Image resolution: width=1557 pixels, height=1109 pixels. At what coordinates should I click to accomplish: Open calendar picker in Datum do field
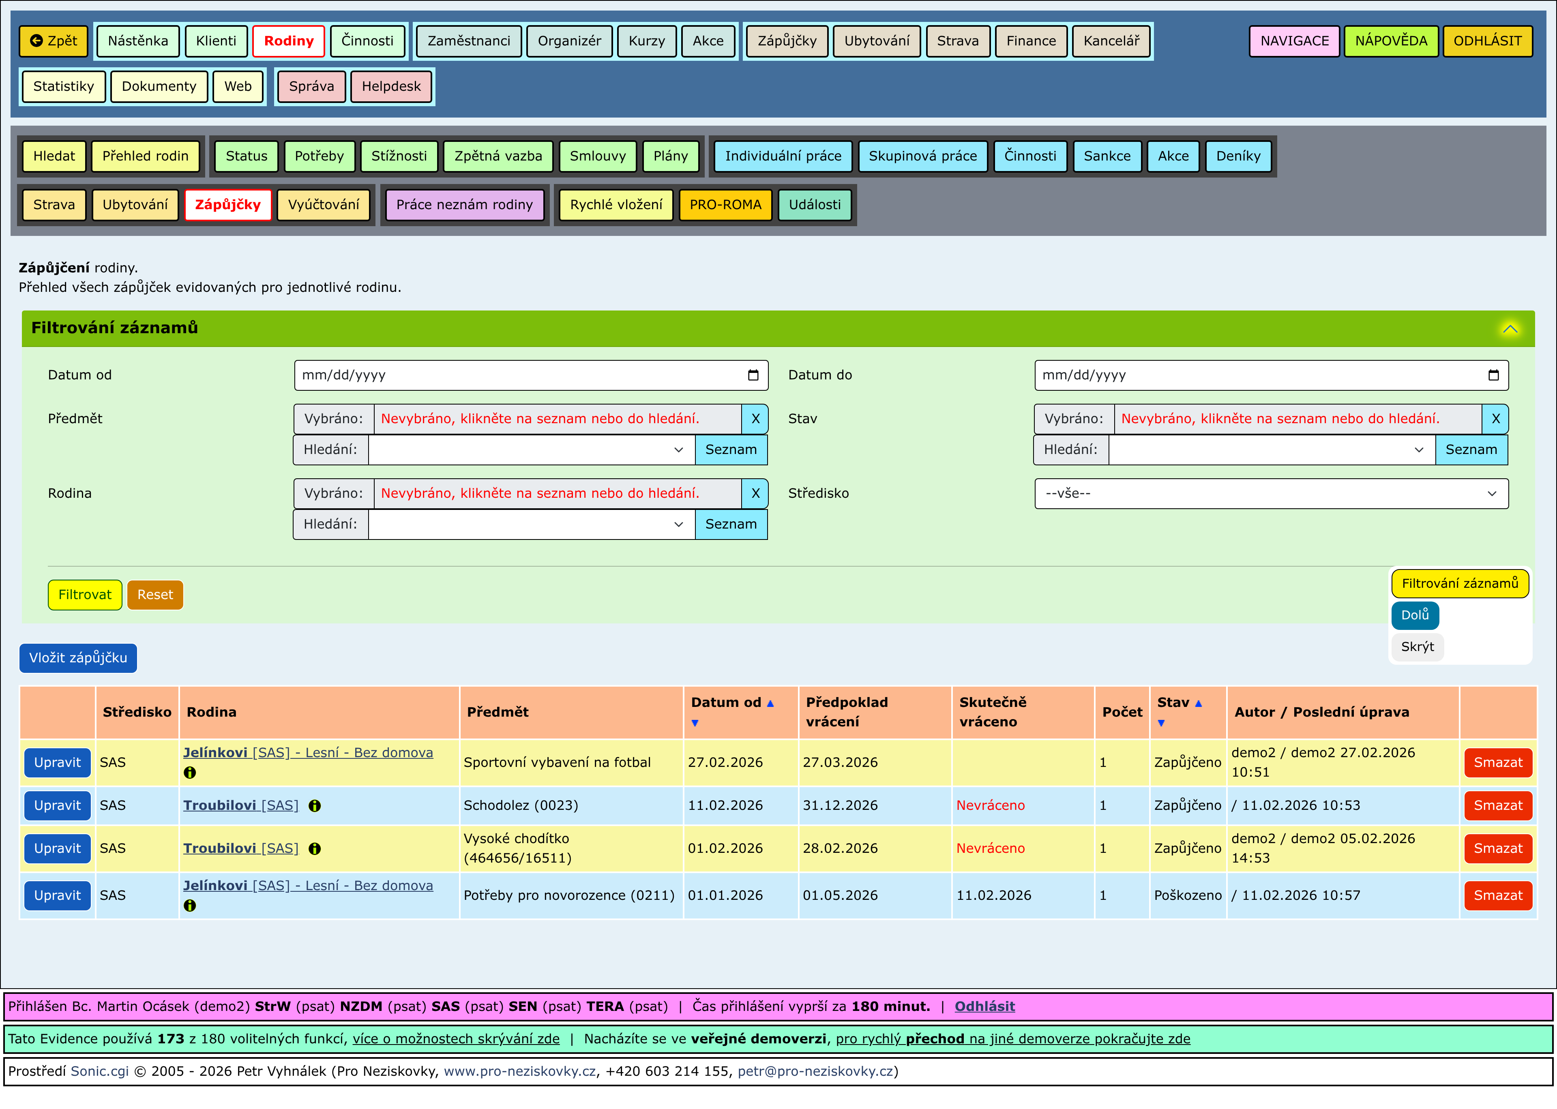tap(1493, 375)
